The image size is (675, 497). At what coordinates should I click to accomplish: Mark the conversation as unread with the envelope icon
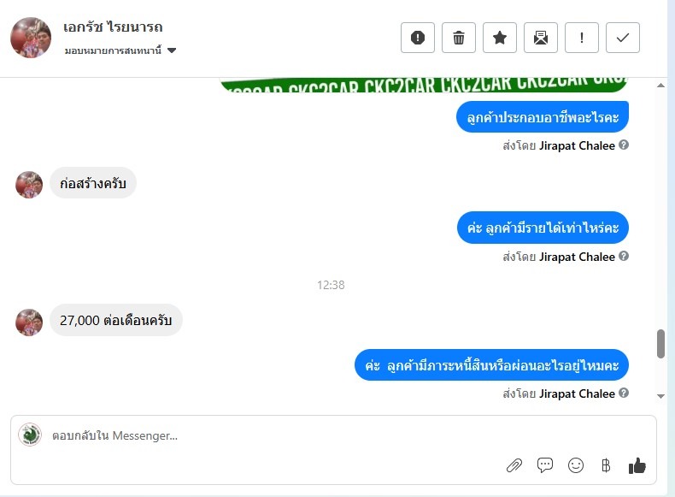(541, 38)
